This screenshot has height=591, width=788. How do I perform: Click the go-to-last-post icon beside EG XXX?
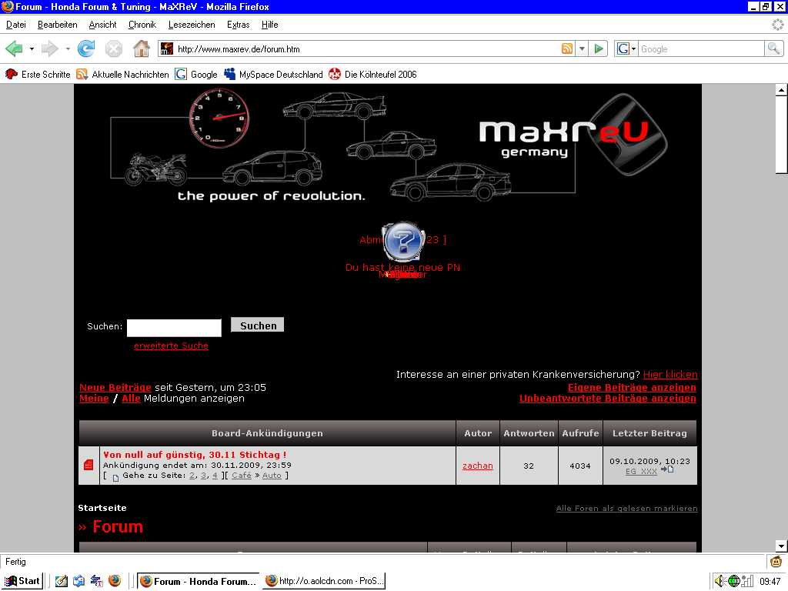click(667, 469)
